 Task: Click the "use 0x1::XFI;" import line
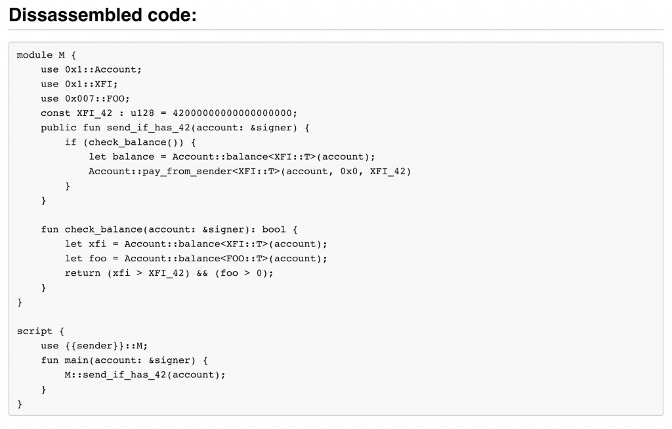79,84
